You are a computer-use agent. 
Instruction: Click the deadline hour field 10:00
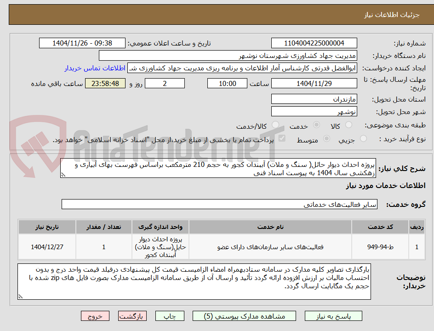[227, 83]
